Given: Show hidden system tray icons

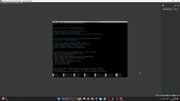Looking at the screenshot, I should pos(157,99).
